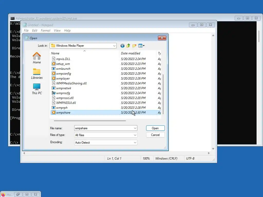Sort files by Date modified column header
The image size is (263, 197).
138,53
